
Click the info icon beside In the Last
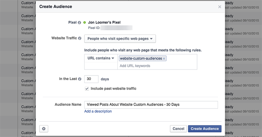pyautogui.click(x=80, y=79)
